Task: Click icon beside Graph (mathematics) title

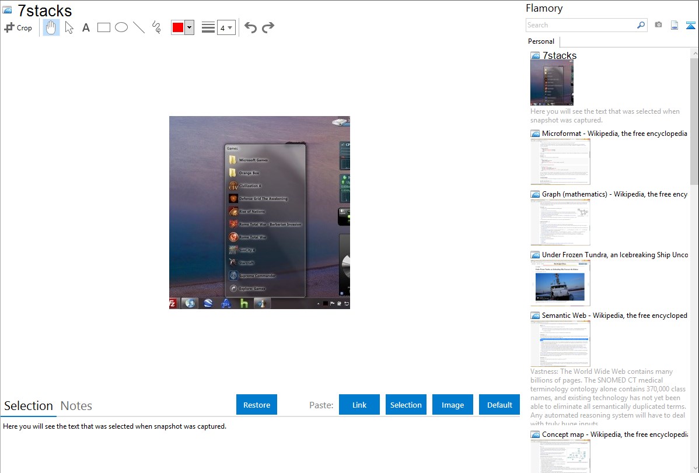Action: [x=535, y=194]
